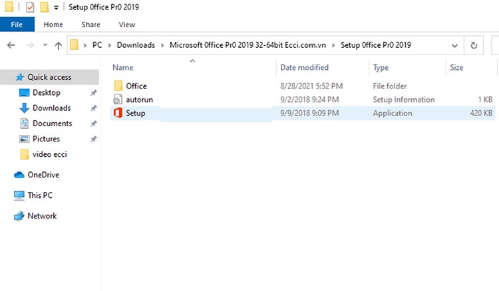
Task: Click the PC breadcrumb
Action: pyautogui.click(x=97, y=45)
